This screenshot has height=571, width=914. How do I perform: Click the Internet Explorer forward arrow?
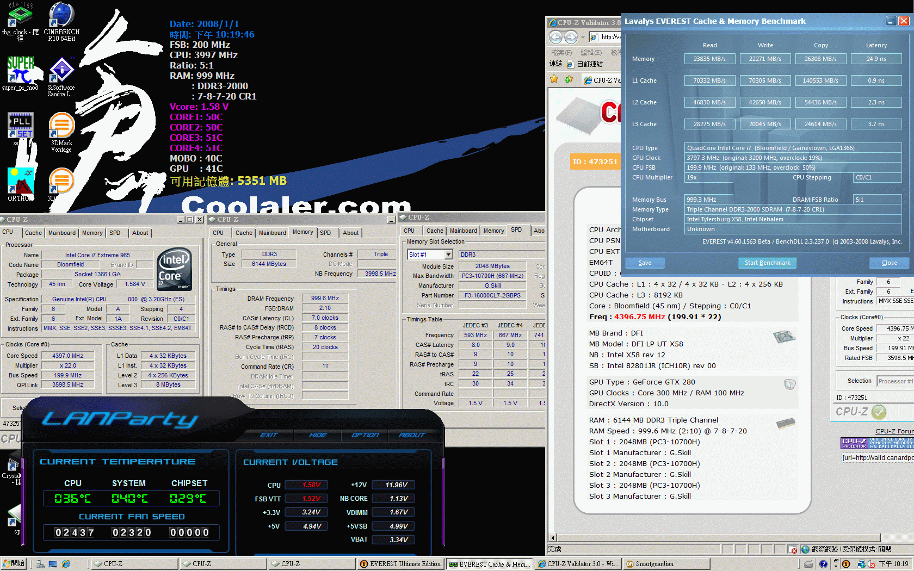click(571, 37)
